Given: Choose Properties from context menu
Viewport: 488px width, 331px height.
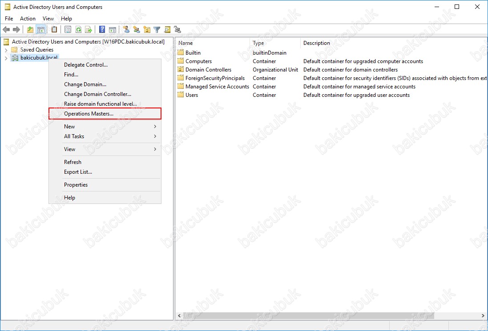Looking at the screenshot, I should 105,185.
